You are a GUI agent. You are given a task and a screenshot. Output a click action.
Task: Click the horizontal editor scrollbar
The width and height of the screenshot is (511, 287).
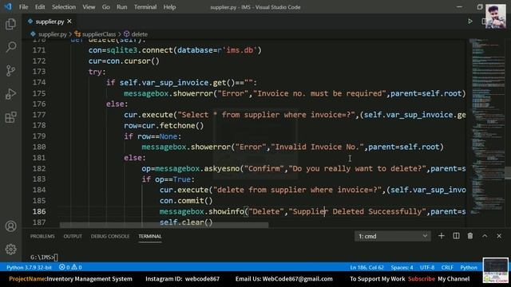click(x=164, y=225)
